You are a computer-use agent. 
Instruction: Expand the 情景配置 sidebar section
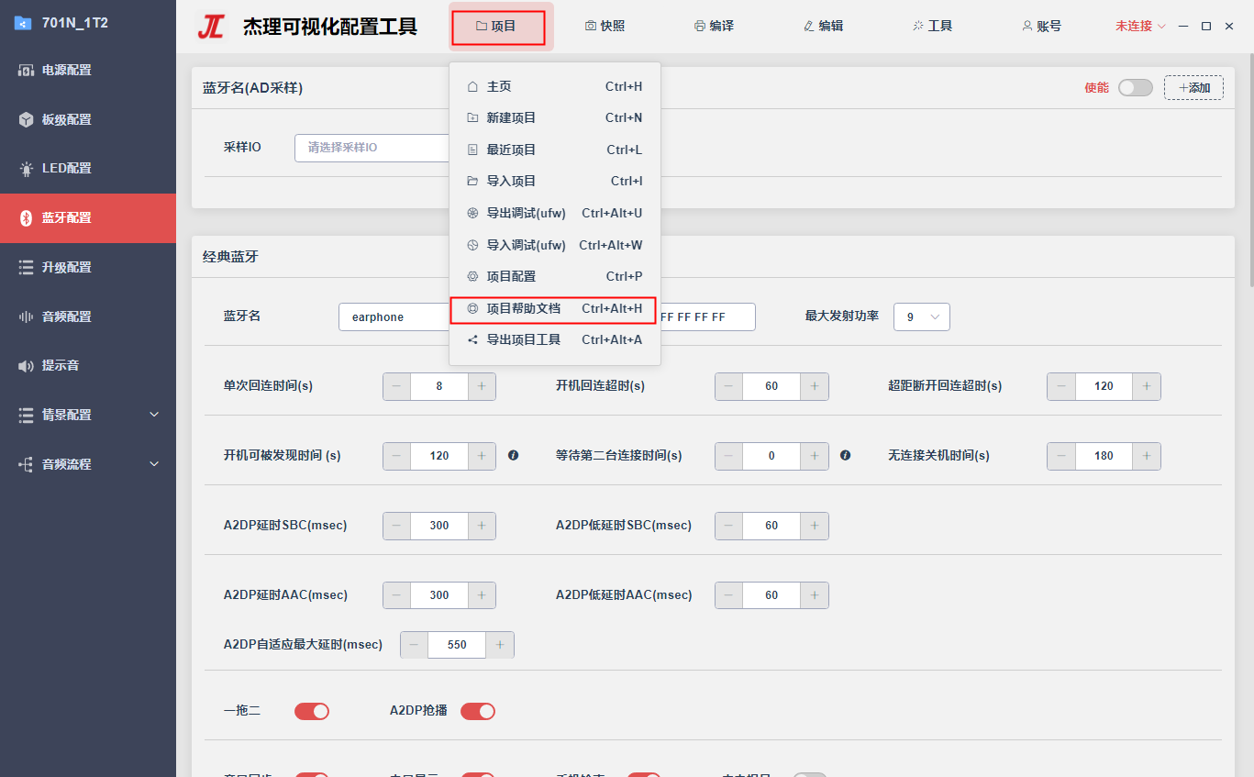154,415
